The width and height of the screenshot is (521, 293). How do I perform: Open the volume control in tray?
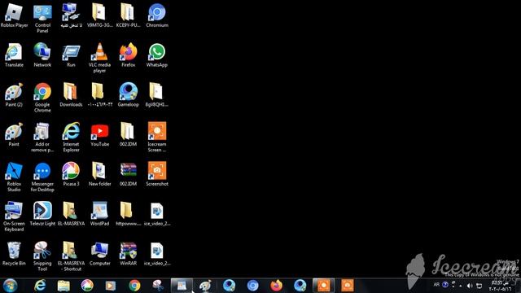pos(470,286)
